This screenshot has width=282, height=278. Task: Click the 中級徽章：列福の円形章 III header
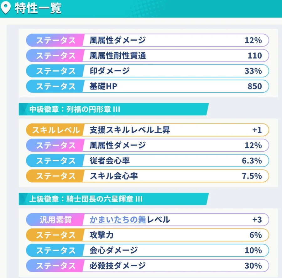click(x=75, y=110)
